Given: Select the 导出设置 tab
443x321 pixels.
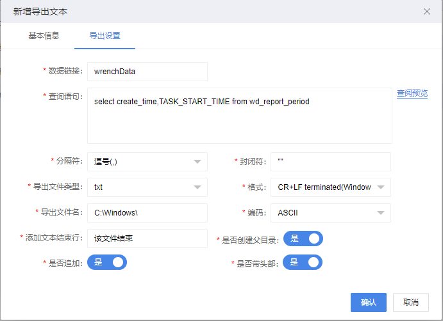Looking at the screenshot, I should pyautogui.click(x=104, y=36).
